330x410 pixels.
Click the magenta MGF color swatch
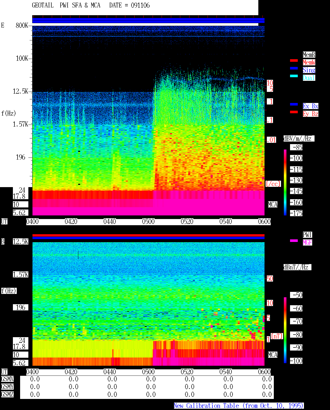pyautogui.click(x=294, y=241)
